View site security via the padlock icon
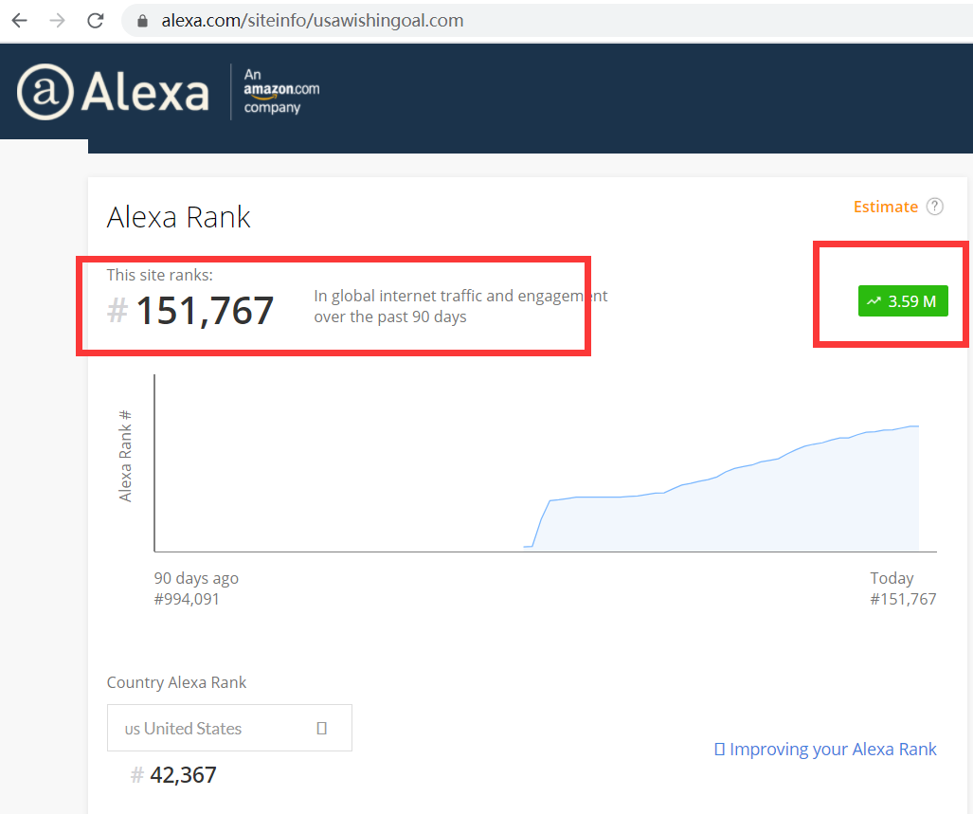Viewport: 973px width, 814px height. pyautogui.click(x=142, y=21)
